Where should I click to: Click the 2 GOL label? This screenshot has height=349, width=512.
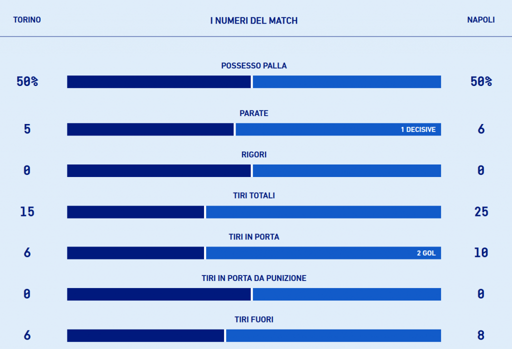(x=426, y=253)
